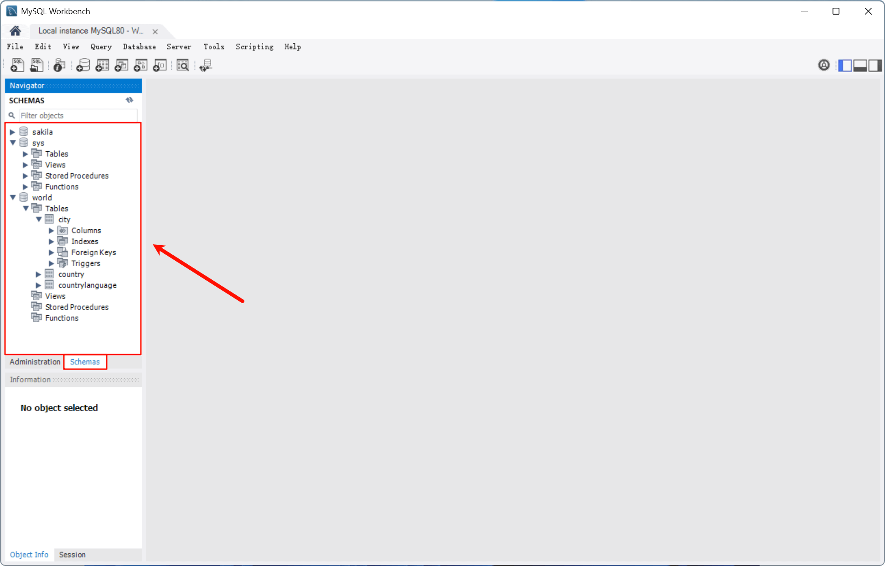The width and height of the screenshot is (885, 566).
Task: Select Functions under world schema
Action: 62,318
